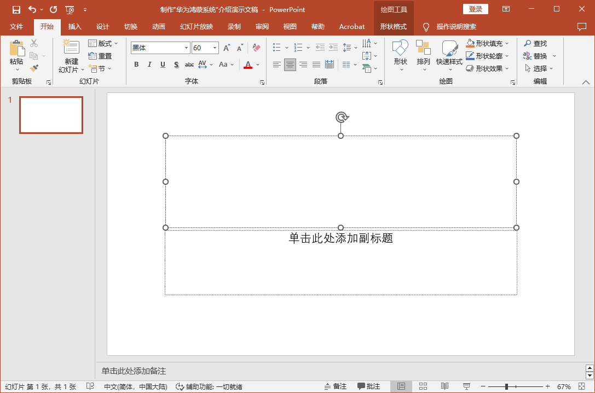
Task: Enable center text alignment
Action: [x=290, y=64]
